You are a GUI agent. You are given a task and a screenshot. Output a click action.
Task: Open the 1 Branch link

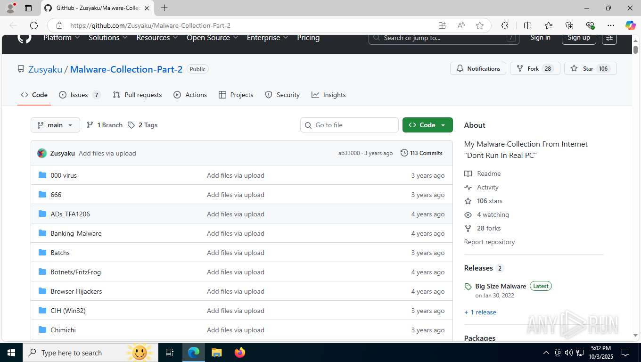[104, 125]
